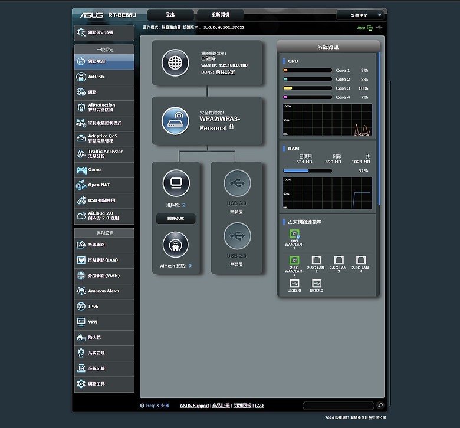Click the USB status icon in header
Image resolution: width=460 pixels, height=428 pixels.
(x=379, y=28)
